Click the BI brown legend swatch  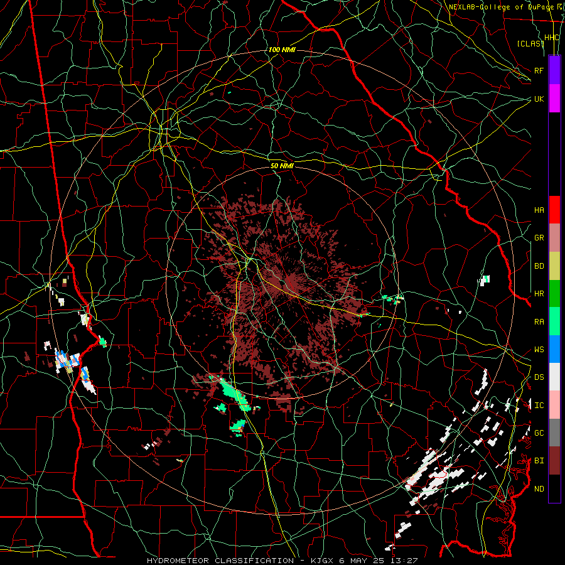pos(554,461)
